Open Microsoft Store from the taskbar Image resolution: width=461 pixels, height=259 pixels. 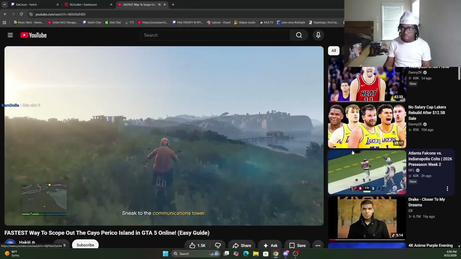point(265,254)
